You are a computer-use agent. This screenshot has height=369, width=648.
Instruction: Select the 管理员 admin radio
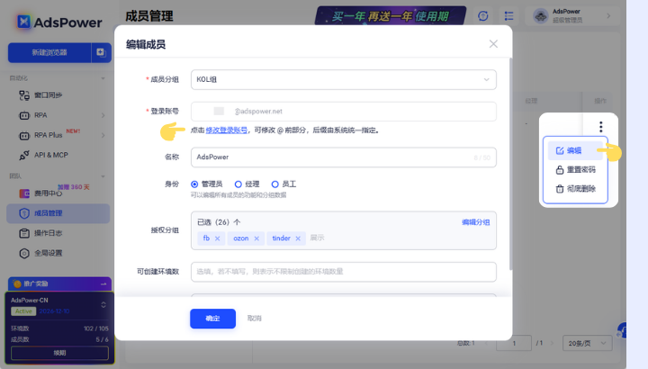194,184
